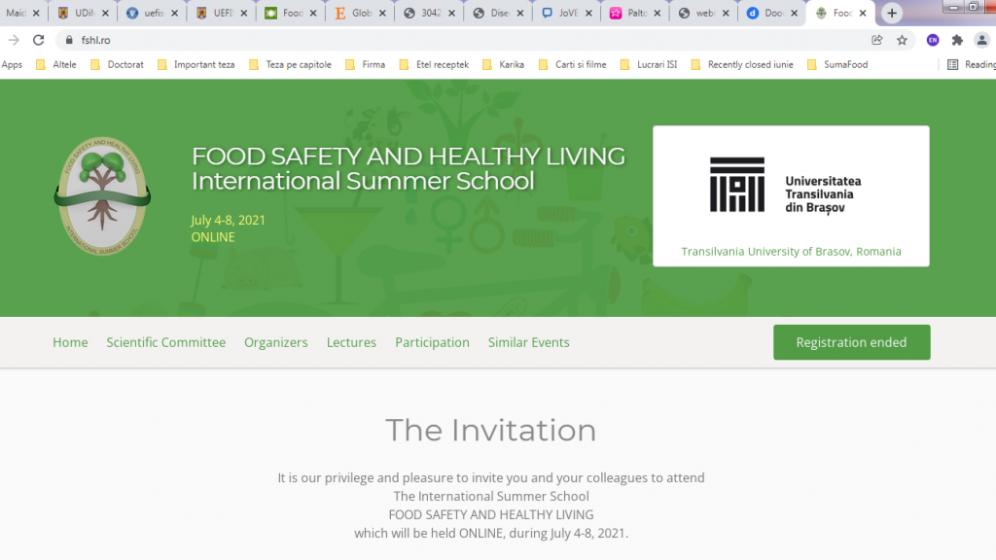Reload the page with the refresh icon
Image resolution: width=996 pixels, height=560 pixels.
(x=39, y=40)
